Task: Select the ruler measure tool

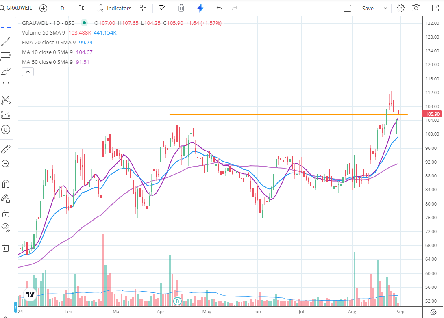Action: click(6, 149)
